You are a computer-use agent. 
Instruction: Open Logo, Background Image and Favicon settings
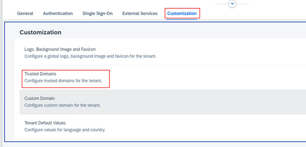60,50
